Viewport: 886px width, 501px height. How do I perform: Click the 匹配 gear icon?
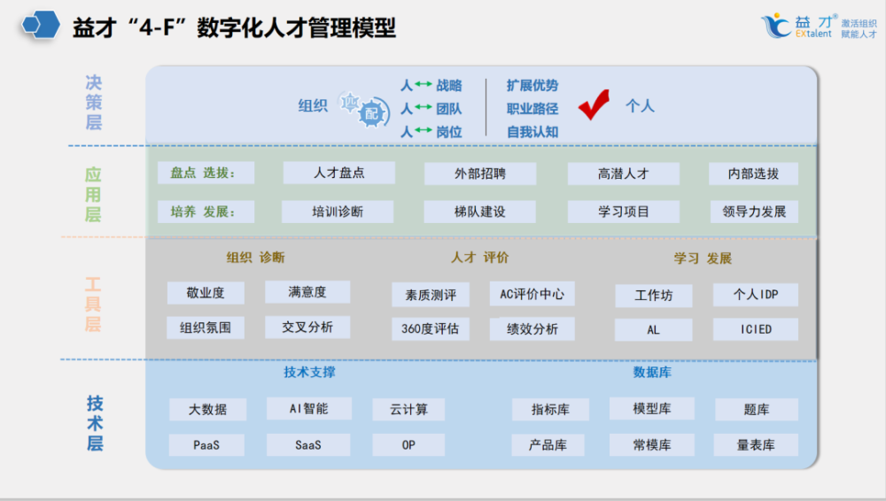click(364, 109)
